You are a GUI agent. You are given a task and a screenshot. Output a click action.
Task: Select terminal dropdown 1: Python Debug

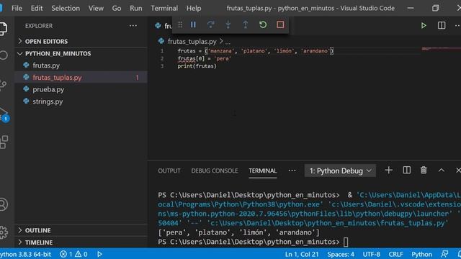340,171
